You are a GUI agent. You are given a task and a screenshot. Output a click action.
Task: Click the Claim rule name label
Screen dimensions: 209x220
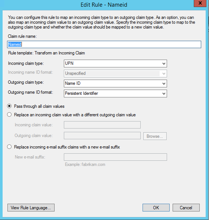tap(22, 36)
